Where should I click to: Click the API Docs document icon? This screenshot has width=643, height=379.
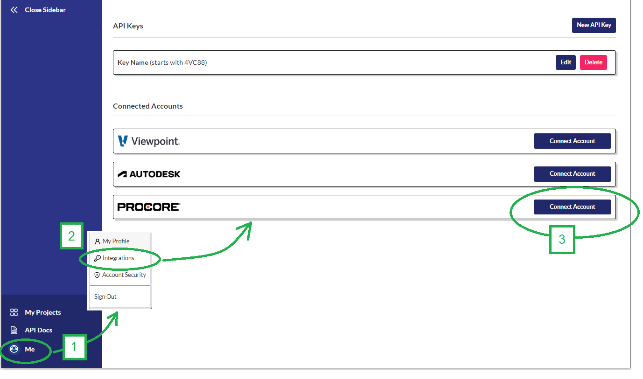(x=14, y=330)
